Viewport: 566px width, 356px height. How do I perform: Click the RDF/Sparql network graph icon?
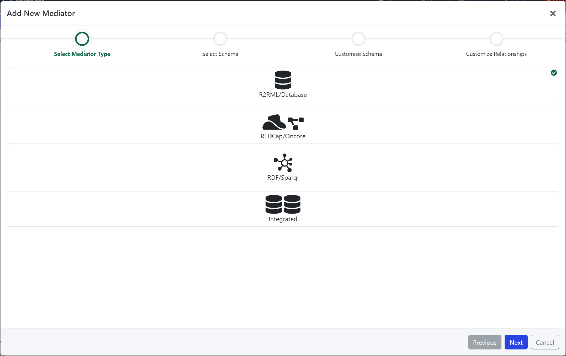pos(283,163)
